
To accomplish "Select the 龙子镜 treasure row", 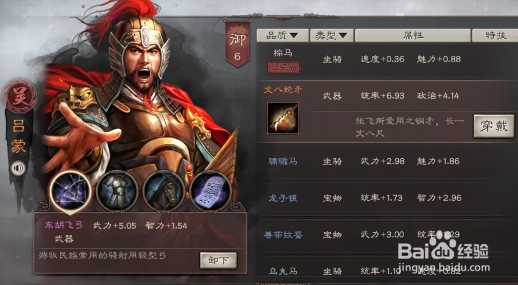I will click(x=388, y=198).
